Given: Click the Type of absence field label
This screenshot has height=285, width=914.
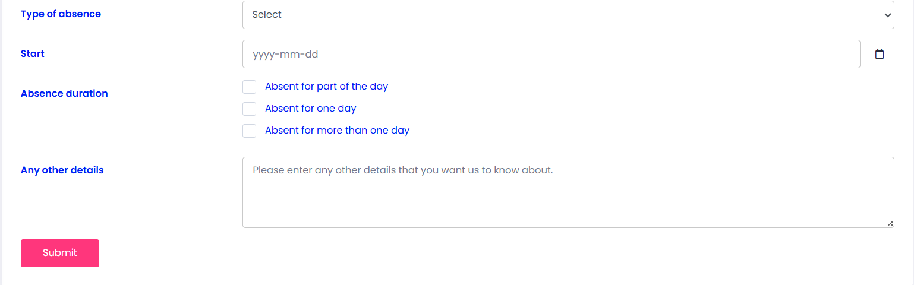Looking at the screenshot, I should pyautogui.click(x=61, y=14).
